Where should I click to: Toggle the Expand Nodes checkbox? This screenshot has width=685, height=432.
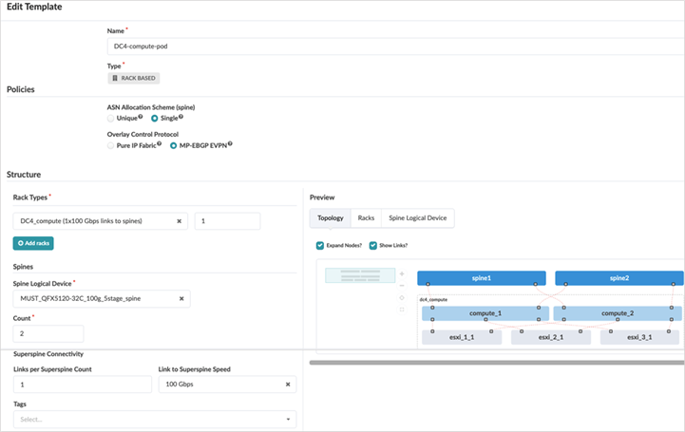320,246
